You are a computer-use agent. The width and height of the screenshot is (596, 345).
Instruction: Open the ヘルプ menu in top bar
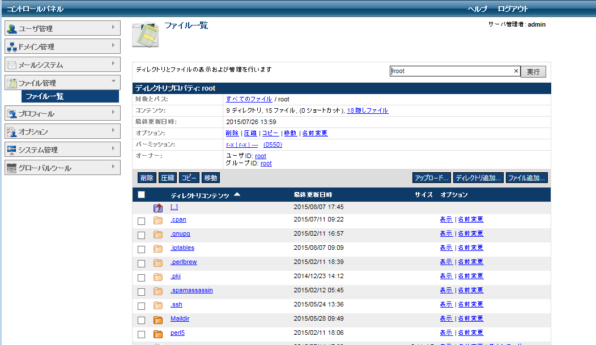pyautogui.click(x=478, y=8)
